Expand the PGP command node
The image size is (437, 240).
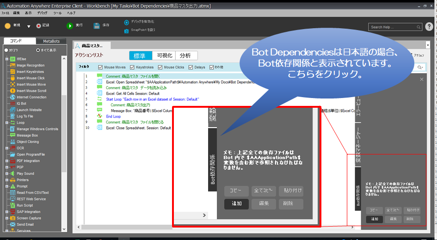tap(7, 167)
